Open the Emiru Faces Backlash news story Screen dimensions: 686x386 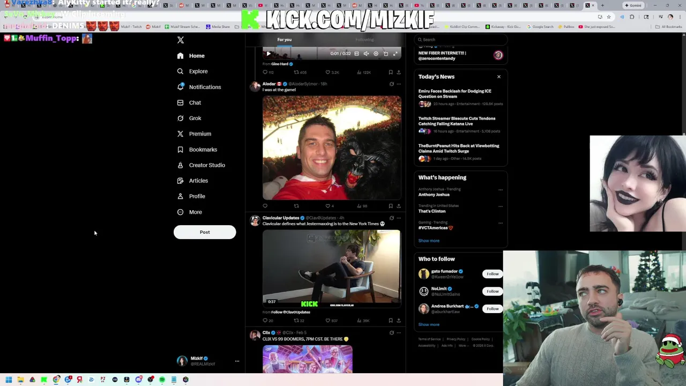point(460,97)
